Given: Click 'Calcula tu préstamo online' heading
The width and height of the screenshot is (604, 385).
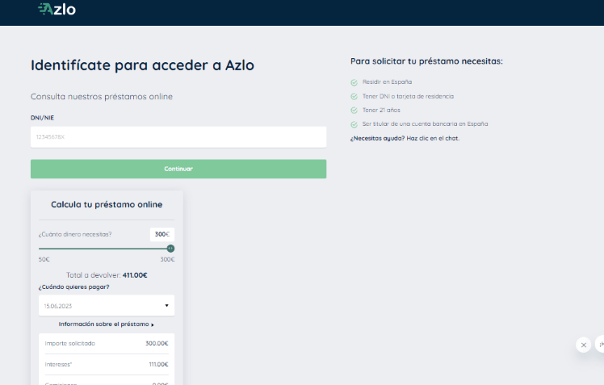Looking at the screenshot, I should [x=107, y=204].
